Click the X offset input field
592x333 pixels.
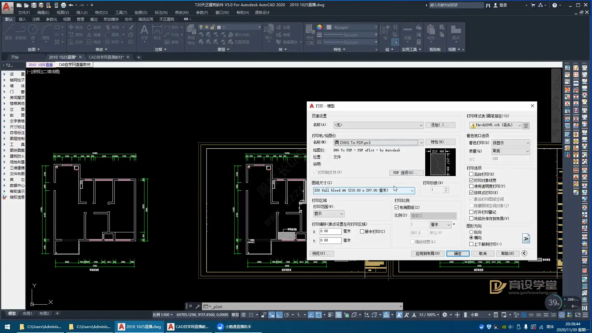point(330,231)
